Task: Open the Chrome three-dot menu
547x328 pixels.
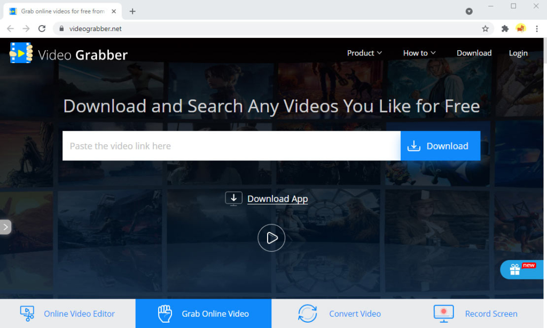Action: click(x=536, y=29)
